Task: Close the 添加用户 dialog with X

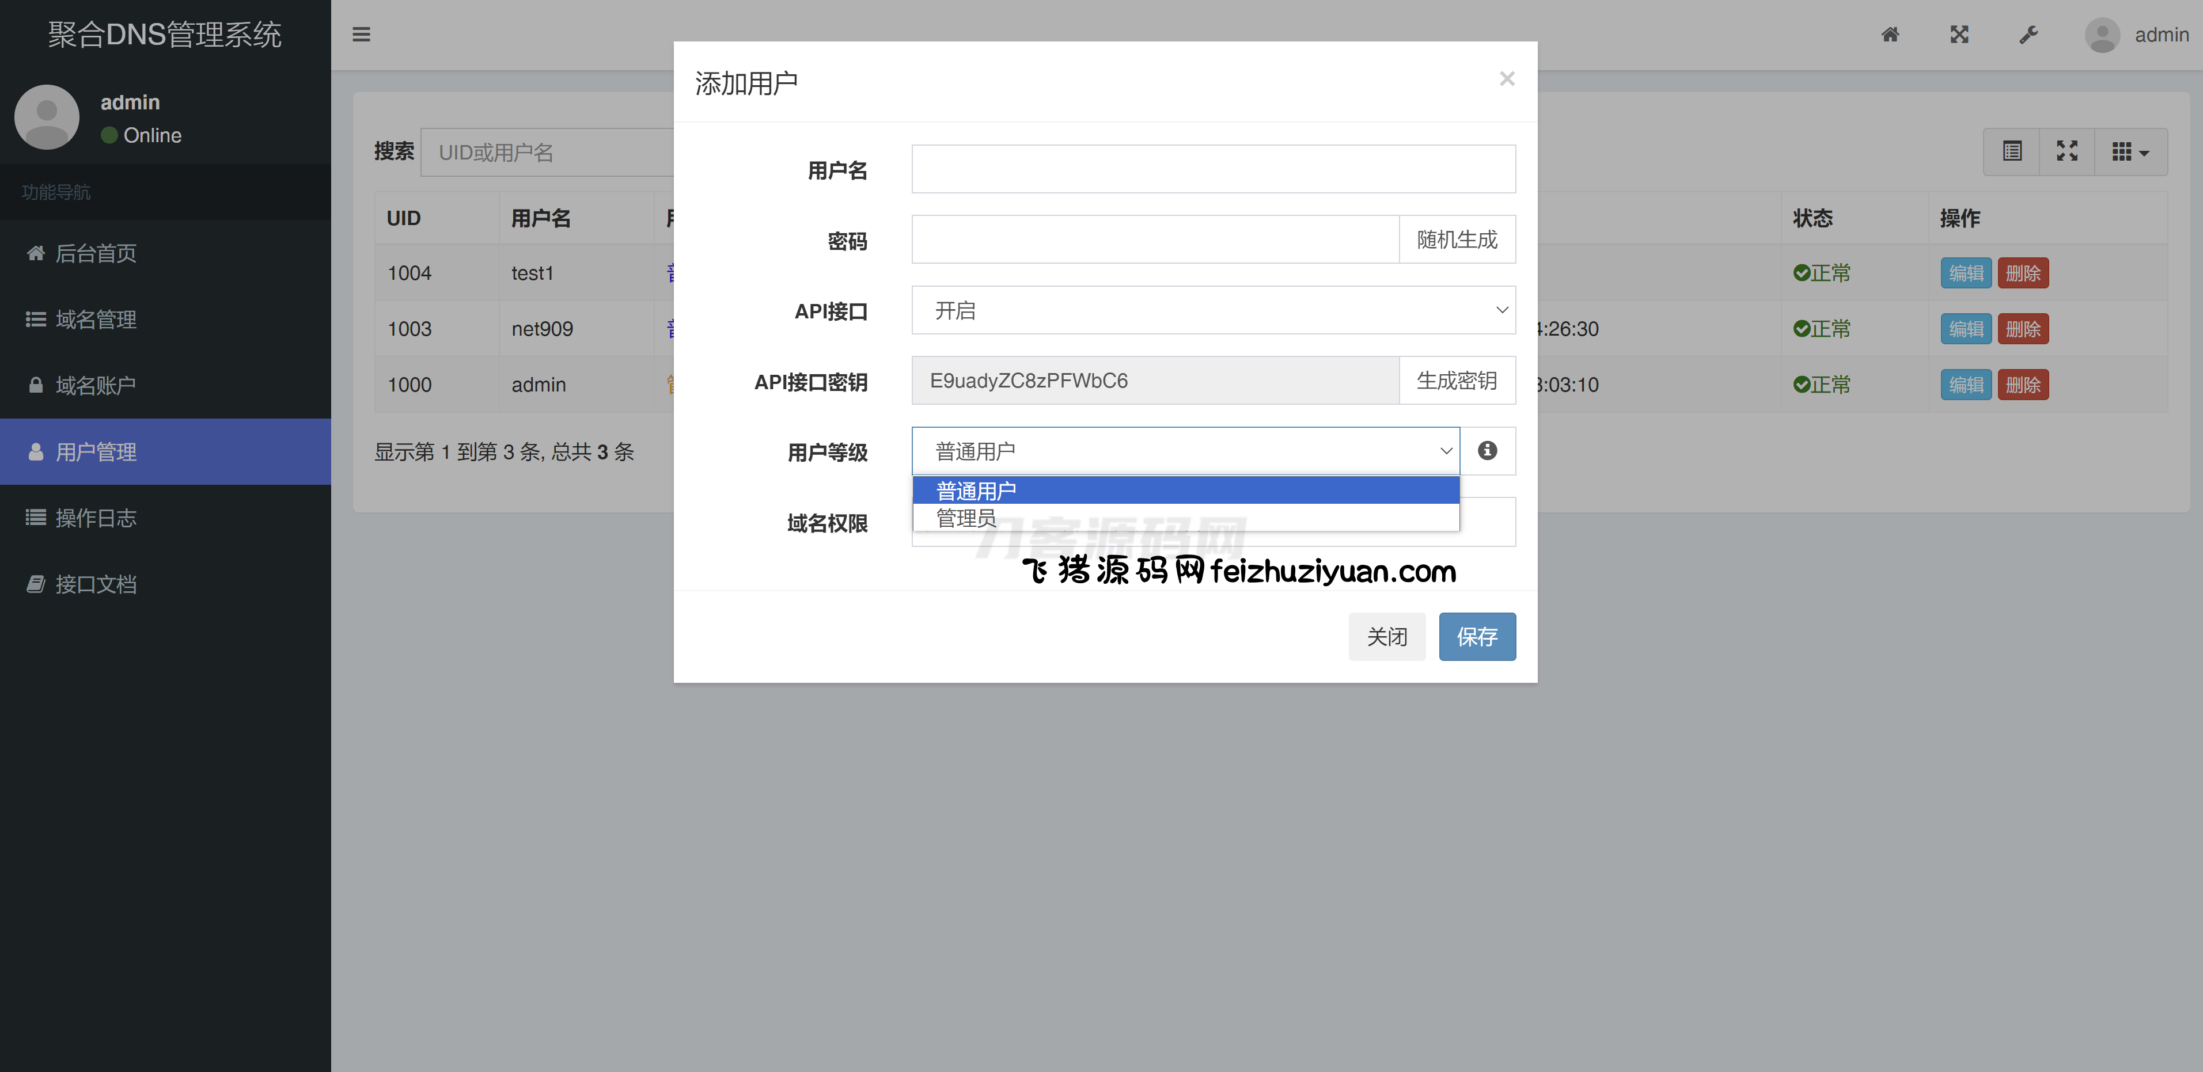Action: tap(1507, 79)
